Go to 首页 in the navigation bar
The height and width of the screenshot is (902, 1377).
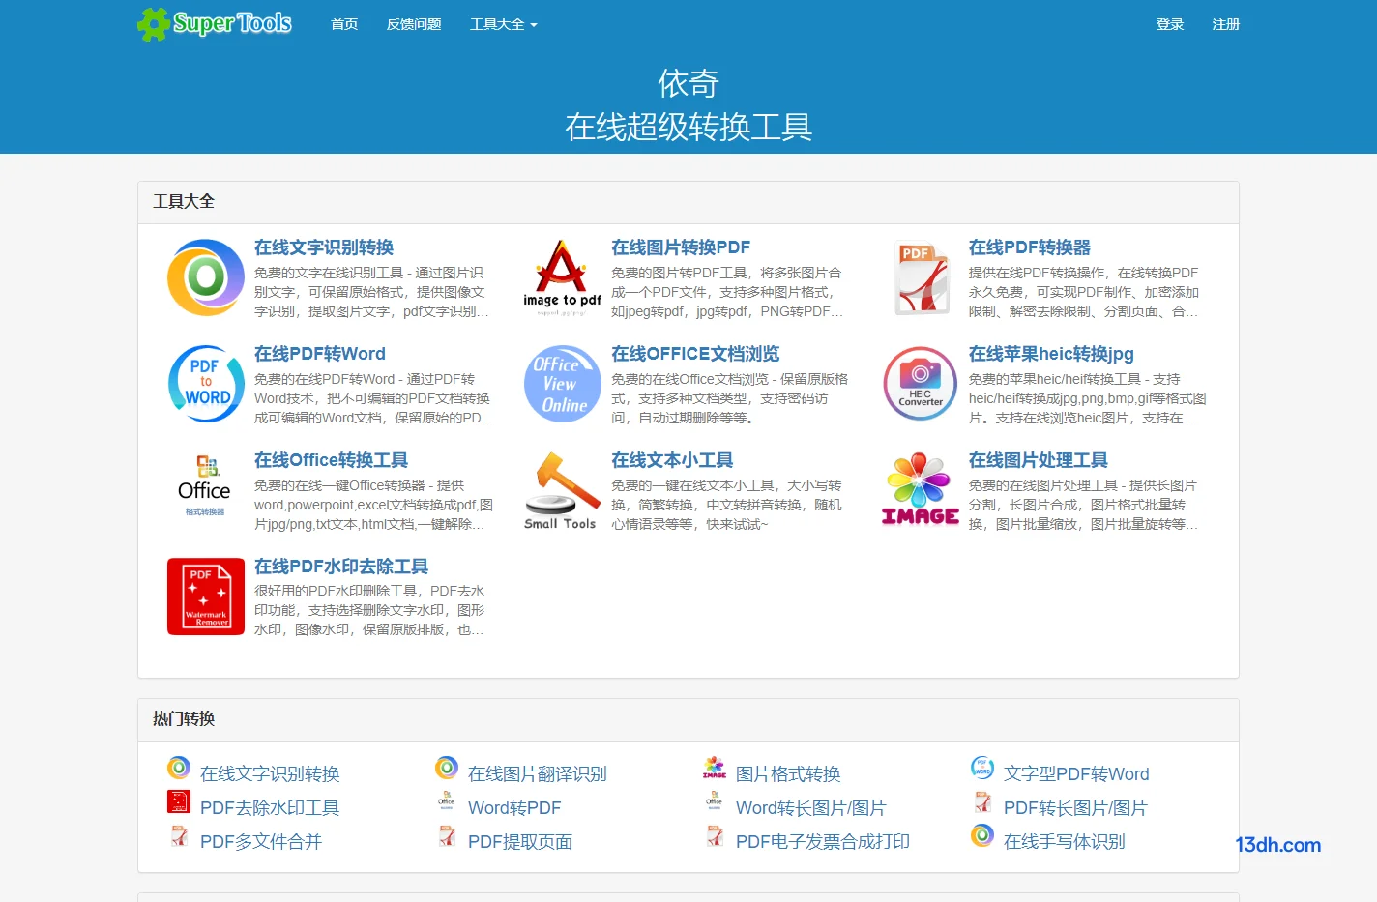point(344,24)
